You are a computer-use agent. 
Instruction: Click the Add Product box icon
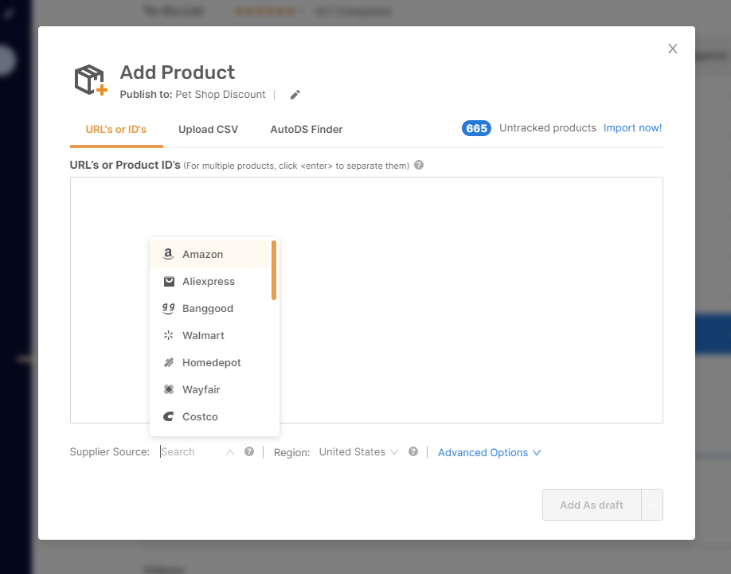(x=91, y=80)
